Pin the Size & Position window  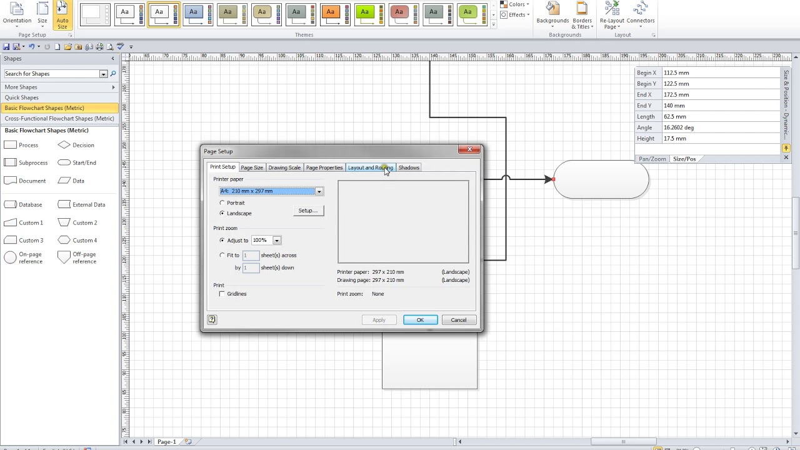(x=786, y=148)
